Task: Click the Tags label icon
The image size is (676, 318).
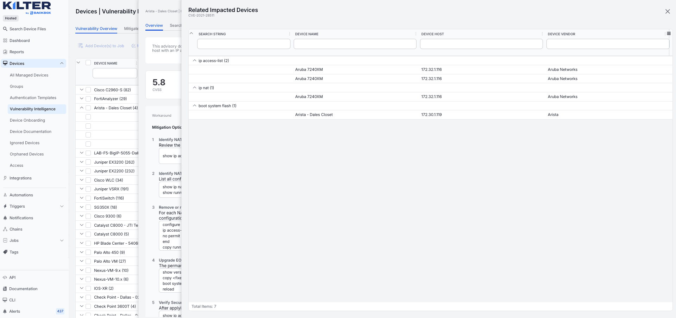Action: 5,252
